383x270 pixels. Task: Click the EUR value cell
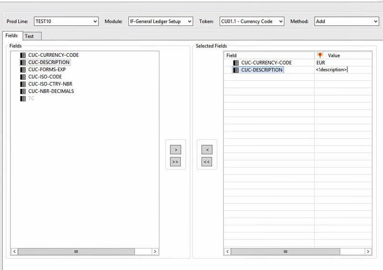(x=343, y=63)
